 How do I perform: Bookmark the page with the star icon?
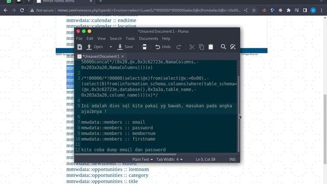click(x=254, y=10)
